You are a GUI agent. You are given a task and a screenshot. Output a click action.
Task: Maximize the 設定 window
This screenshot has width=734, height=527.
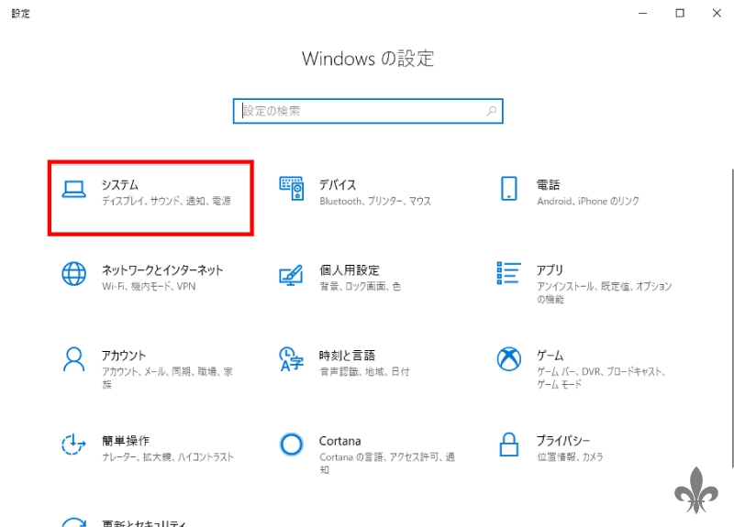coord(680,13)
